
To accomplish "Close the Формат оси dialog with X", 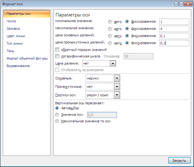I will tap(188, 4).
